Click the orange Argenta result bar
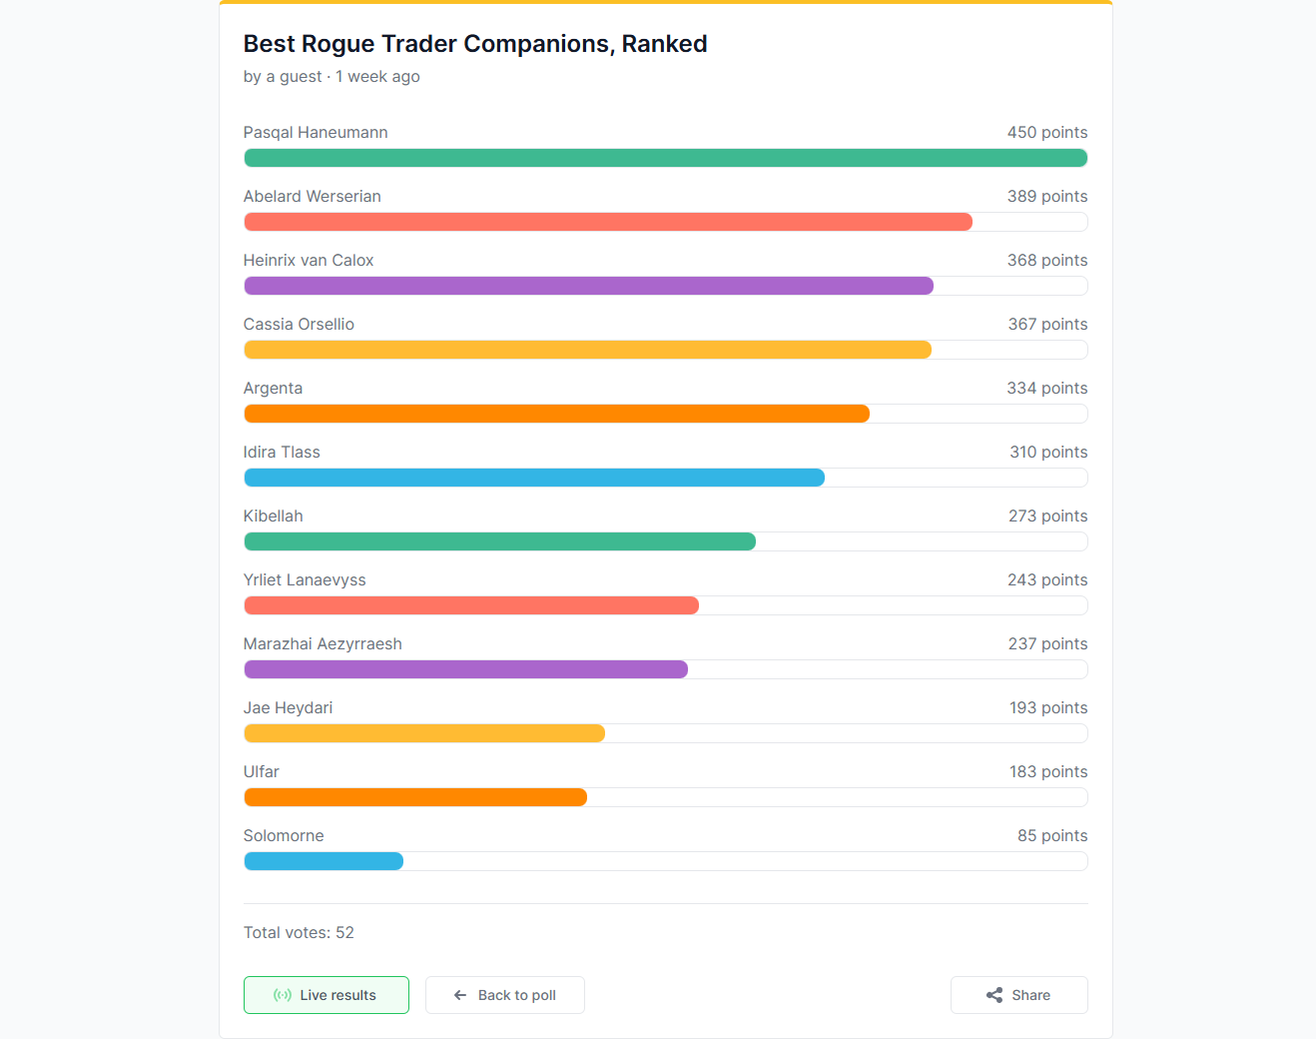 click(556, 414)
